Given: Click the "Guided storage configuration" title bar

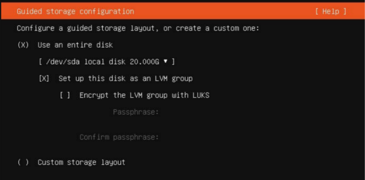Looking at the screenshot, I should [182, 11].
